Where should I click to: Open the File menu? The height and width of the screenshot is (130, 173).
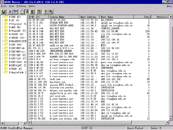(4, 6)
